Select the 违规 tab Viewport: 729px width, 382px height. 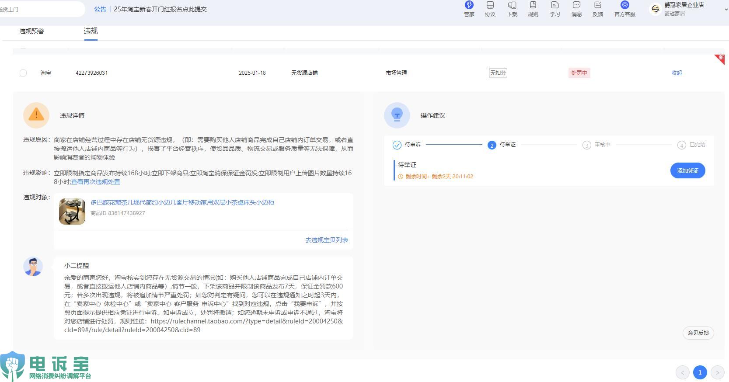tap(91, 31)
